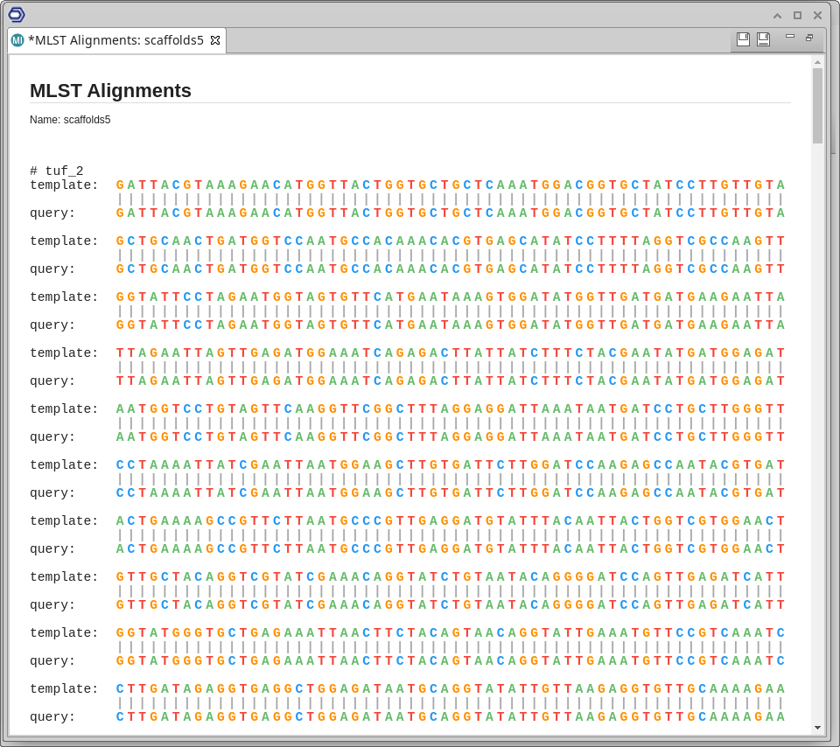Viewport: 840px width, 747px height.
Task: Click the vertical scrollbar thumb
Action: pyautogui.click(x=817, y=105)
